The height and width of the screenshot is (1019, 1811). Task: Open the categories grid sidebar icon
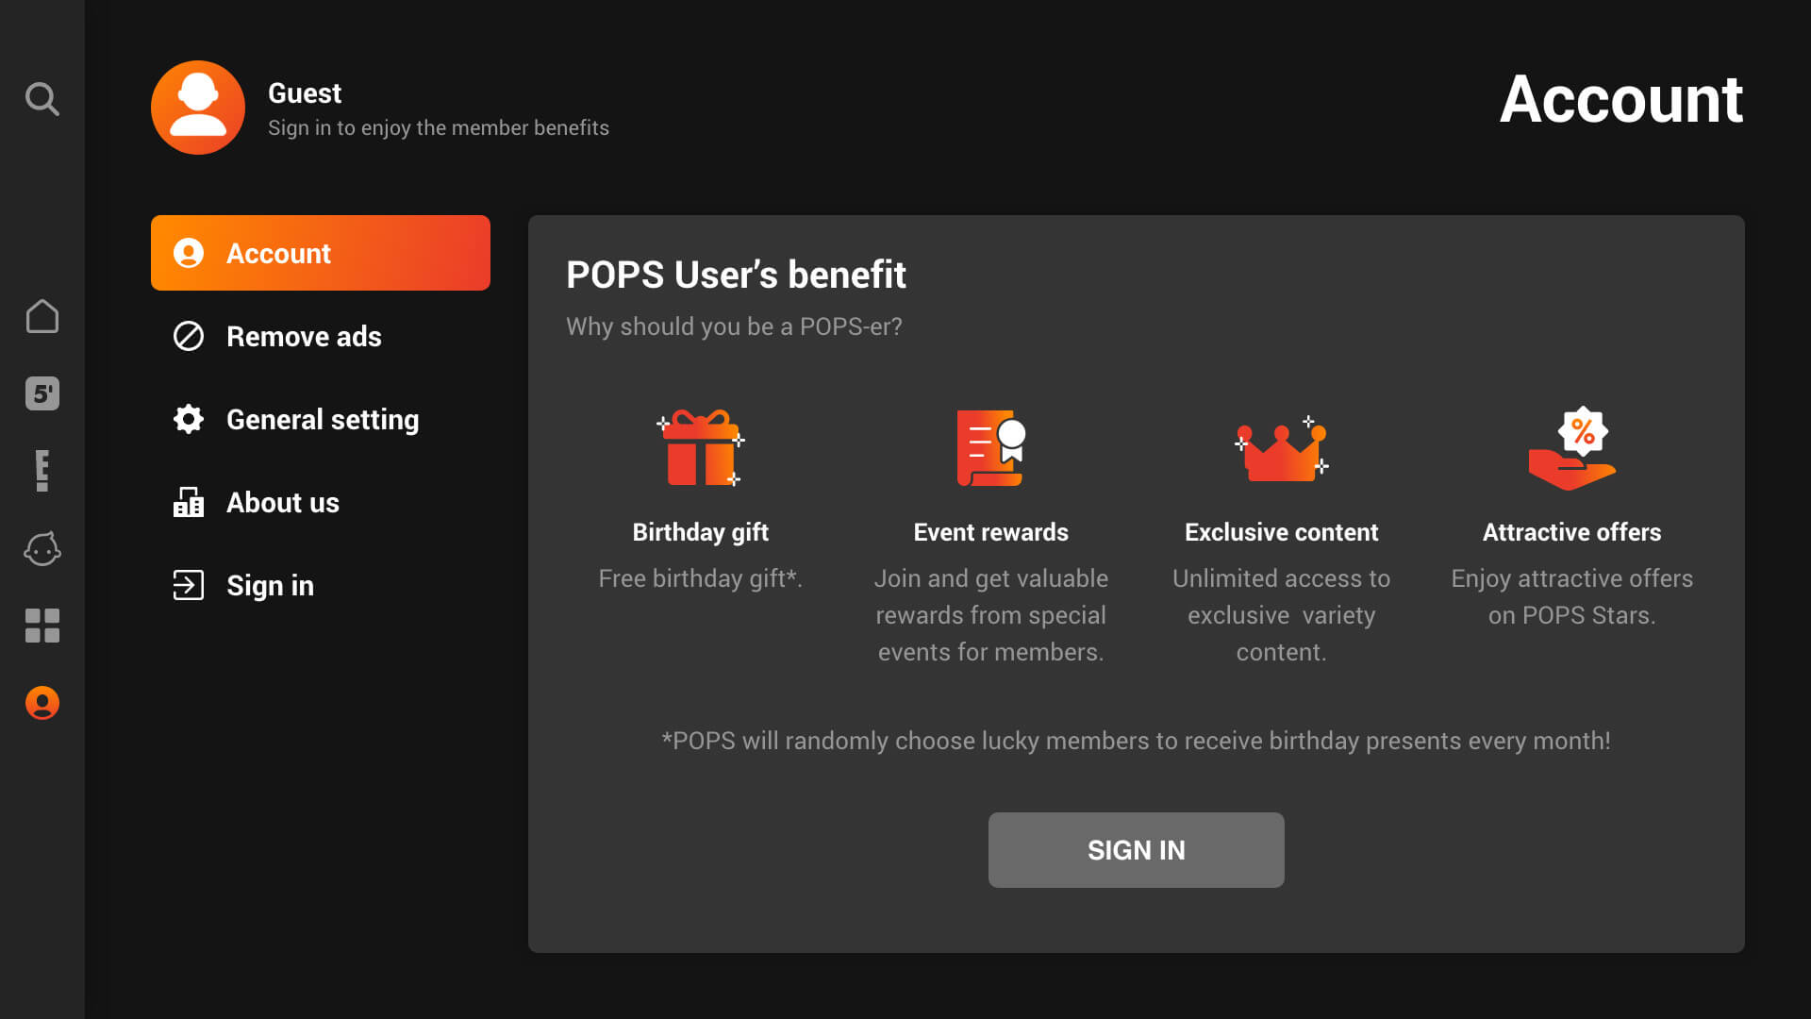point(42,626)
